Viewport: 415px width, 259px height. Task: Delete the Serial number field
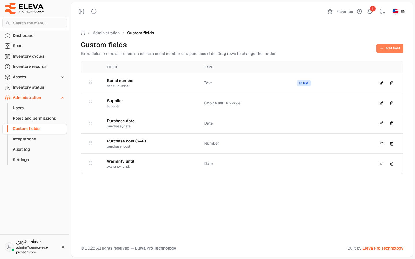(x=392, y=83)
